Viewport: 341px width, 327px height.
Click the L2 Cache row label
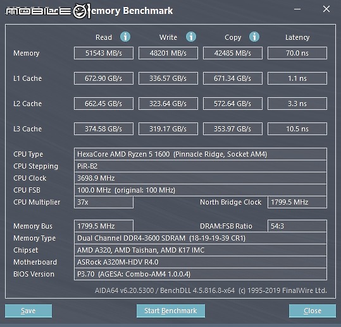27,104
